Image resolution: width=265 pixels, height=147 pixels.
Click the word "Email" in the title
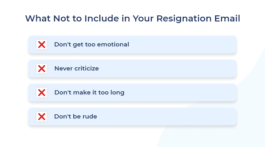point(228,18)
